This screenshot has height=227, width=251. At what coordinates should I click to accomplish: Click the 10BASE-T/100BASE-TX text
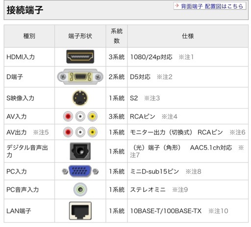[166, 211]
